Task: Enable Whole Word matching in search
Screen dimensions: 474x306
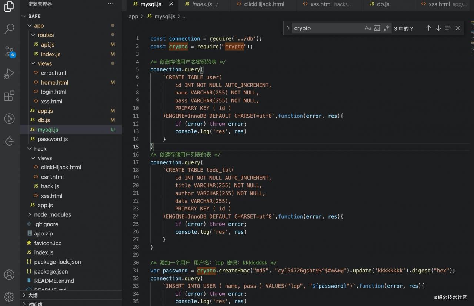Action: [x=377, y=28]
